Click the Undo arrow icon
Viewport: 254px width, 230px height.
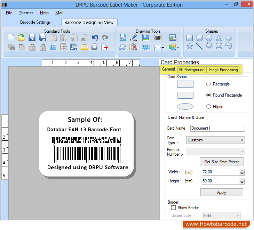(95, 38)
